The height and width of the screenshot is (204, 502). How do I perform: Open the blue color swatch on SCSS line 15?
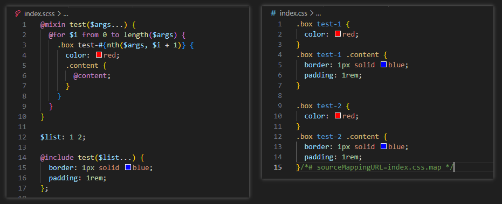[128, 167]
